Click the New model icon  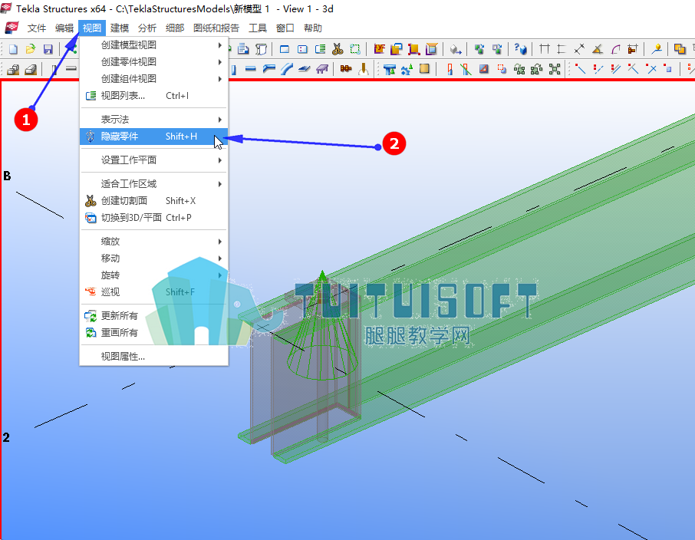(x=13, y=49)
